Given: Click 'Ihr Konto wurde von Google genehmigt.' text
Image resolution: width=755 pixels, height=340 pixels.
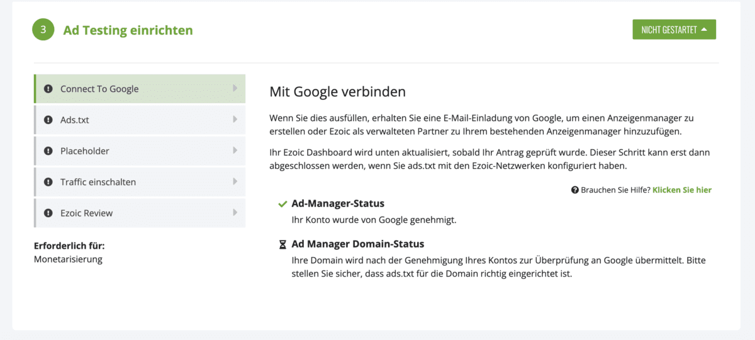Looking at the screenshot, I should 374,220.
